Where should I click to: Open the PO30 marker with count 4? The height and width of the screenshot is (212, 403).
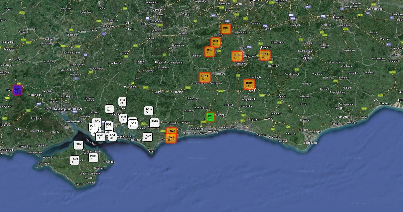pos(75,160)
